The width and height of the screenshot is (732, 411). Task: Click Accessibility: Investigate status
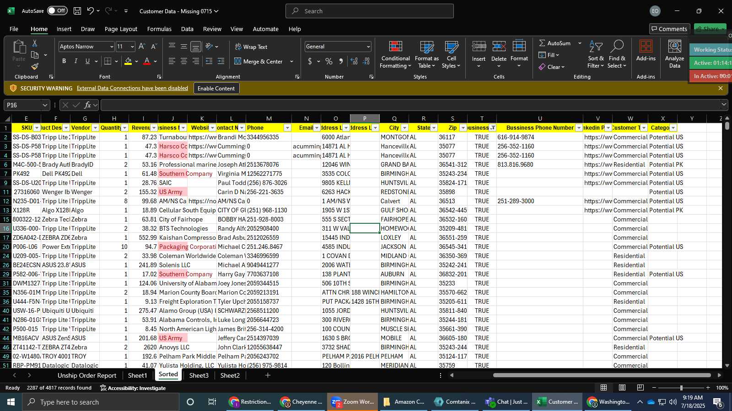(x=133, y=388)
